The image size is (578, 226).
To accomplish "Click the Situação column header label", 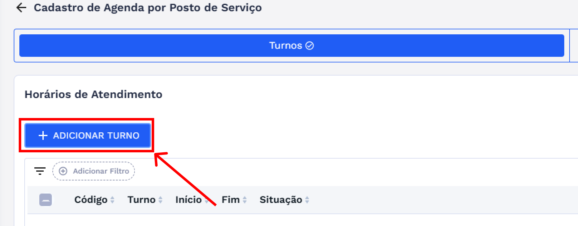I will point(281,200).
